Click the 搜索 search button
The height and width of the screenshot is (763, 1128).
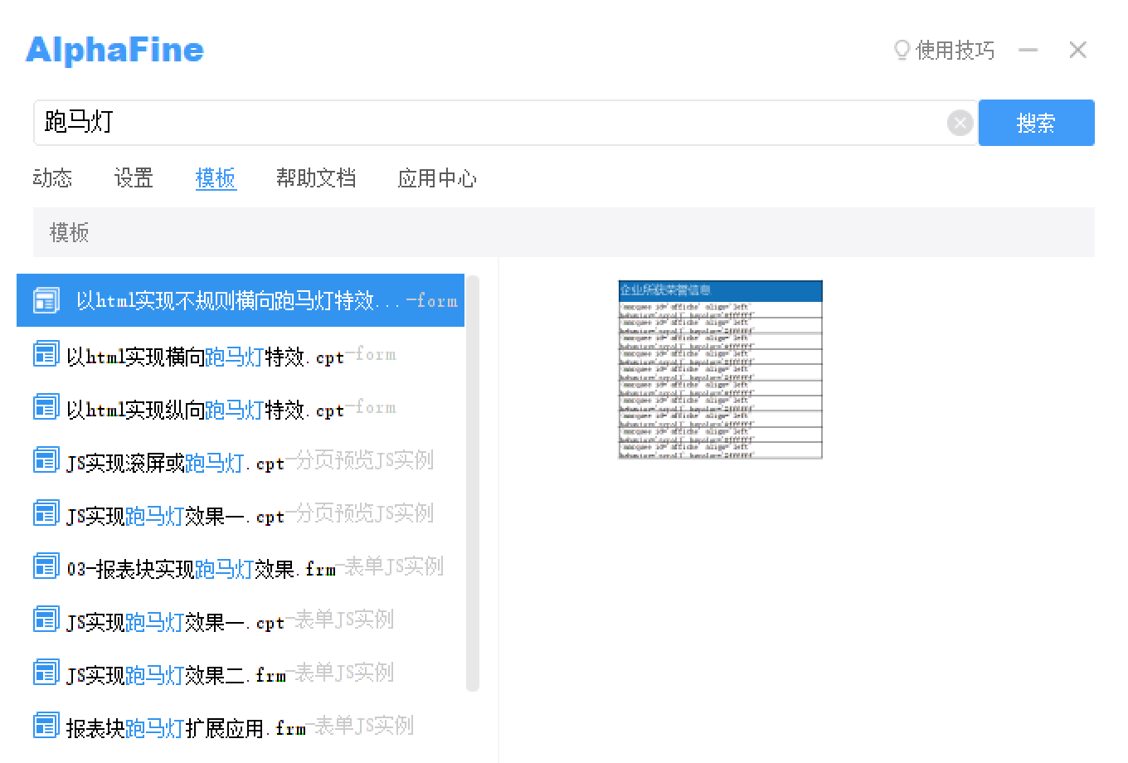tap(1036, 123)
